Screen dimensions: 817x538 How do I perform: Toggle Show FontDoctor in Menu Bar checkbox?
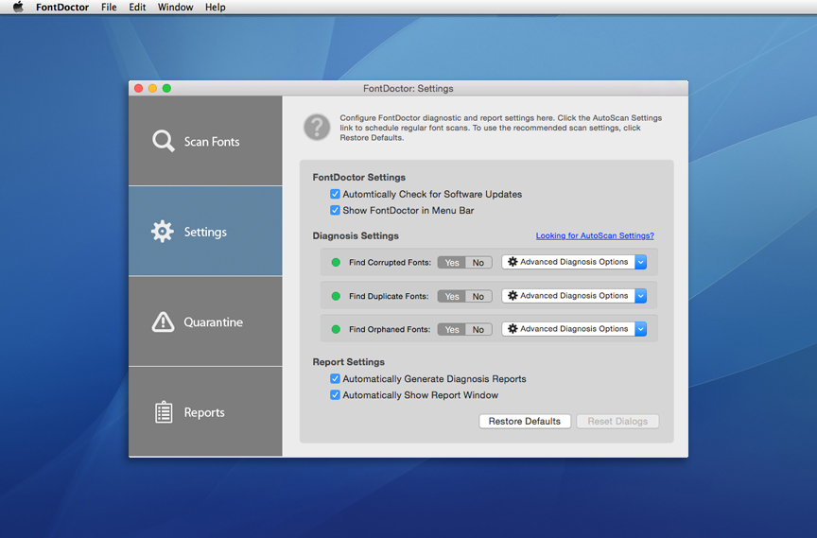(x=335, y=211)
